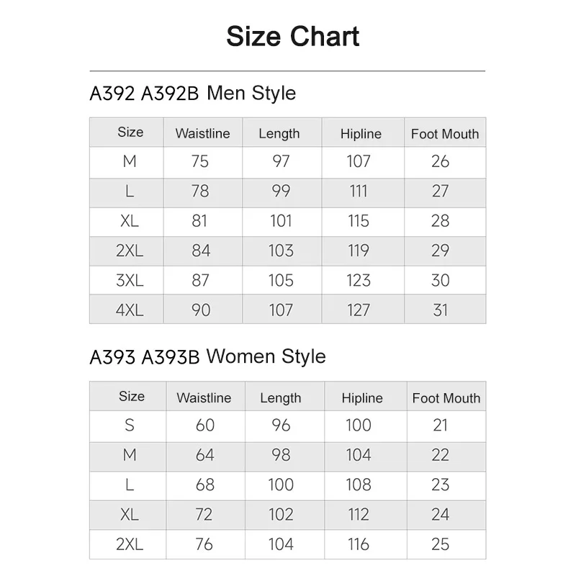Click the Size Chart title

pos(292,37)
